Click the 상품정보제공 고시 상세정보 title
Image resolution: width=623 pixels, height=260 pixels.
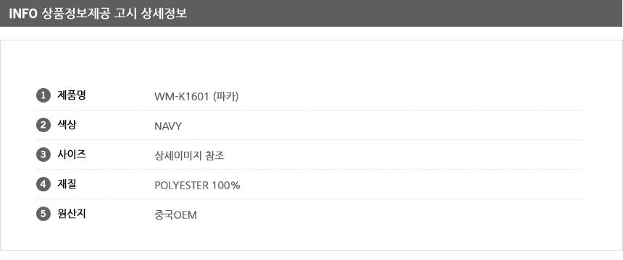[x=114, y=14]
